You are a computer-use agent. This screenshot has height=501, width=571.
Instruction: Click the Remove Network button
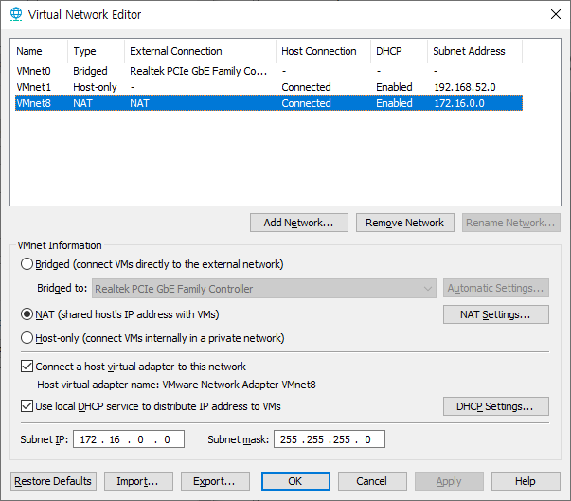(405, 223)
